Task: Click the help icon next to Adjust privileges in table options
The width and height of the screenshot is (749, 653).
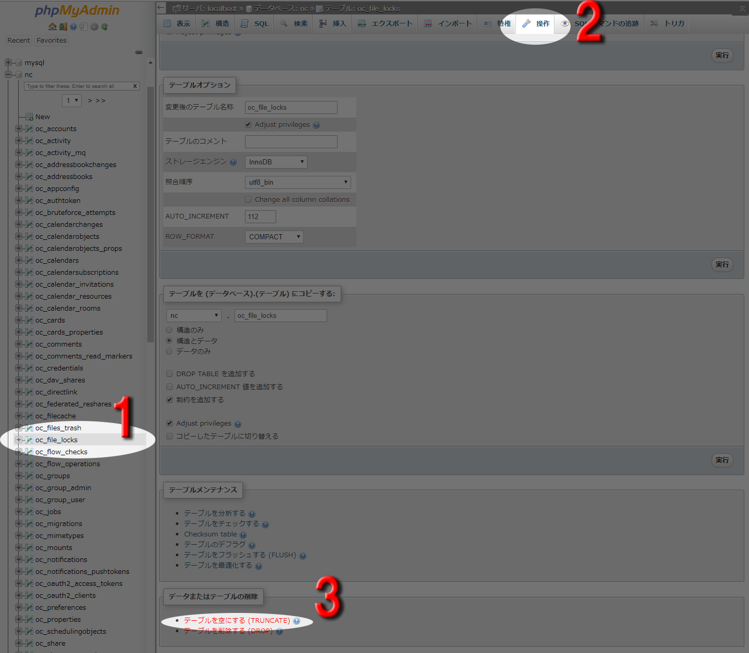Action: click(316, 125)
